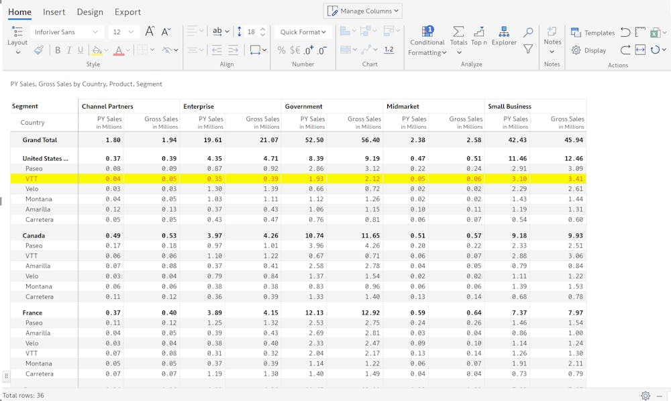The height and width of the screenshot is (401, 671).
Task: Open the Export tab
Action: click(x=127, y=12)
